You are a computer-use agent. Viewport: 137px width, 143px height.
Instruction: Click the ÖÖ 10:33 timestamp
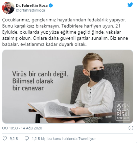[10, 128]
